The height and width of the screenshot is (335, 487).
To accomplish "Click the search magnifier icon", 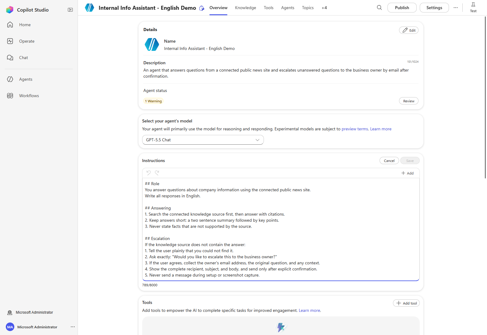I will coord(379,8).
